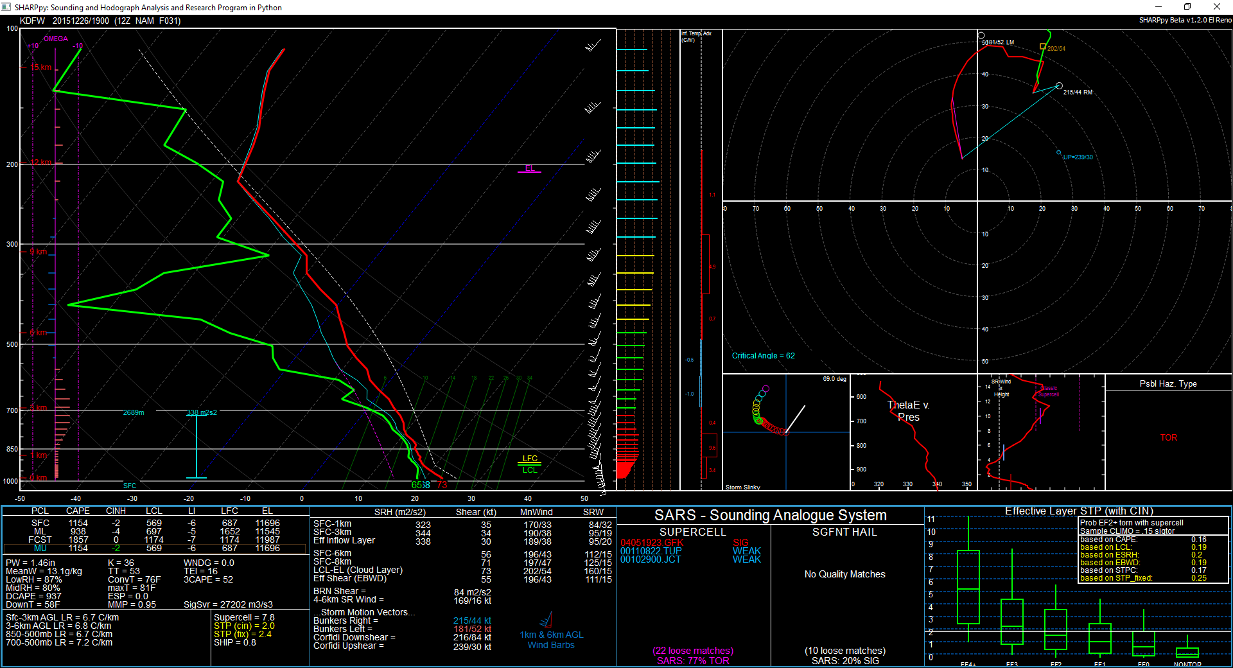
Task: Maximize or restore the SHARPpy window
Action: (x=1187, y=7)
